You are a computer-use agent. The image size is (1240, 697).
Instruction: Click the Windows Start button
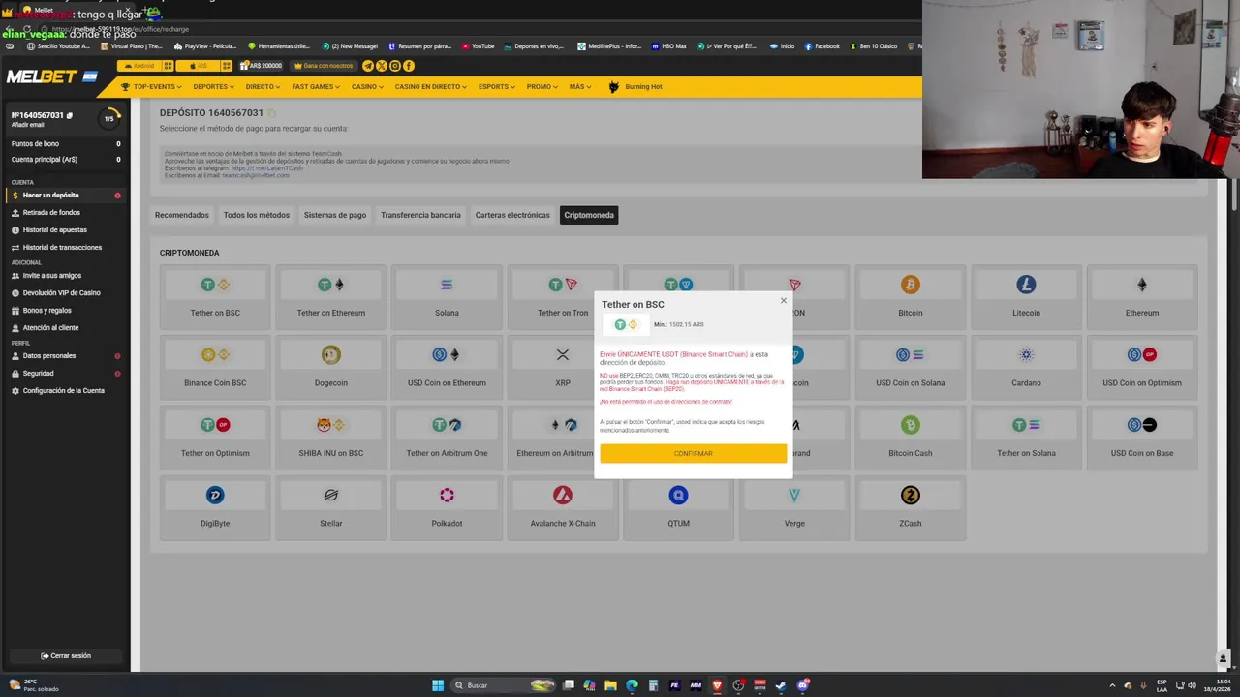tap(438, 685)
